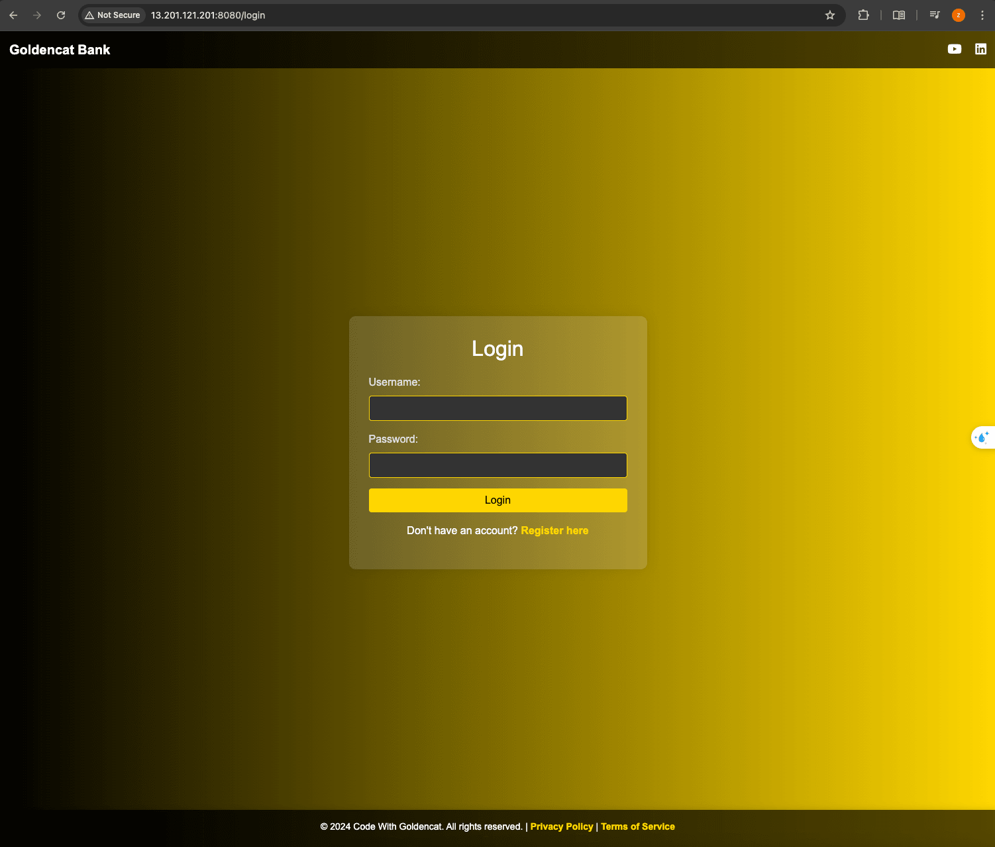
Task: Open the YouTube icon in the header
Action: (x=954, y=49)
